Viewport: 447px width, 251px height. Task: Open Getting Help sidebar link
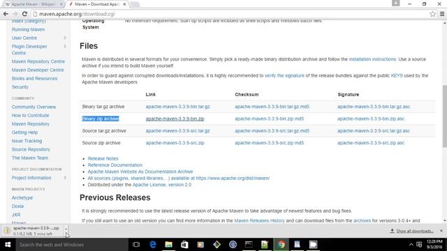pos(24,132)
